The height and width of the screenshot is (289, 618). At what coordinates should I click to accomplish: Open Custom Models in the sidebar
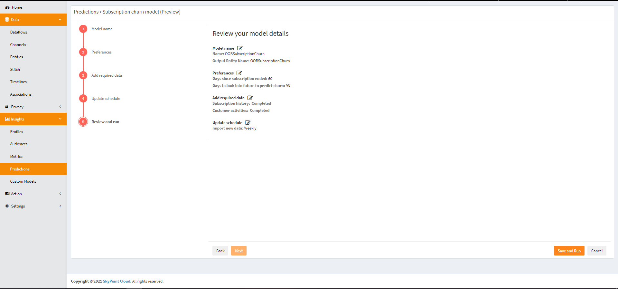pyautogui.click(x=23, y=181)
